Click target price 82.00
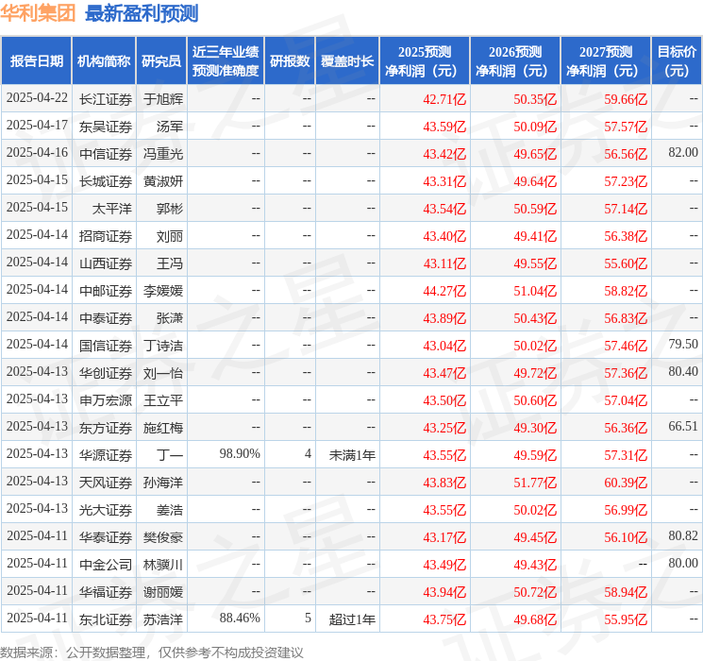703x661 pixels. [x=683, y=153]
